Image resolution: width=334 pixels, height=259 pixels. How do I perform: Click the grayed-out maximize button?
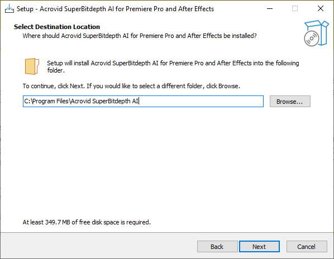tap(295, 9)
